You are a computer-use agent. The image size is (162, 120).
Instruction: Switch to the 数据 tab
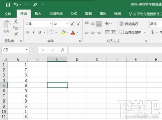click(88, 14)
